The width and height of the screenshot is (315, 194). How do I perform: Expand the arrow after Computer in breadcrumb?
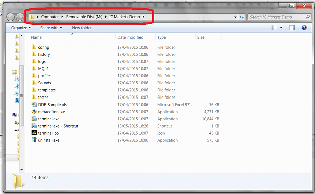point(62,17)
